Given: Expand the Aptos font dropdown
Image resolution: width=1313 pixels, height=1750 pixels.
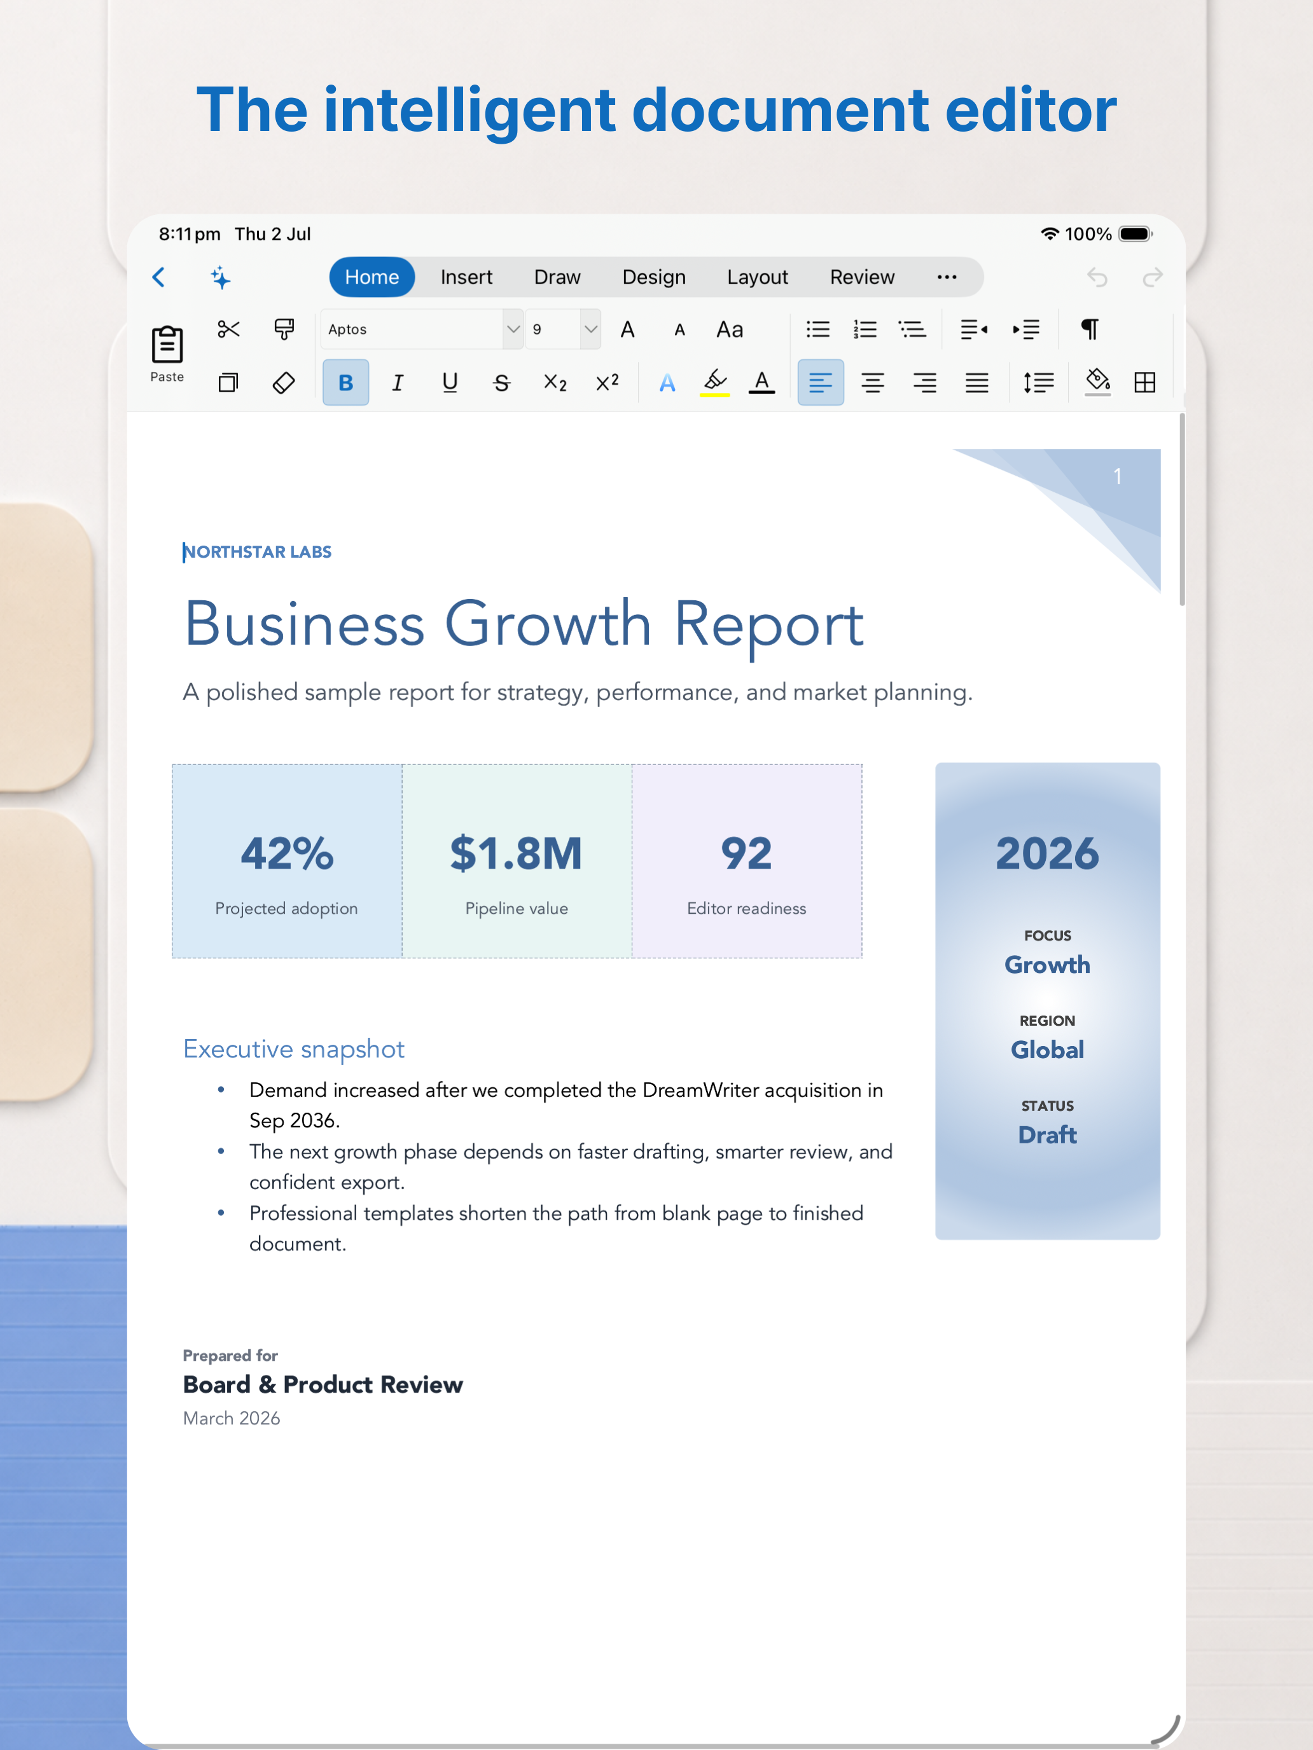Looking at the screenshot, I should tap(513, 329).
